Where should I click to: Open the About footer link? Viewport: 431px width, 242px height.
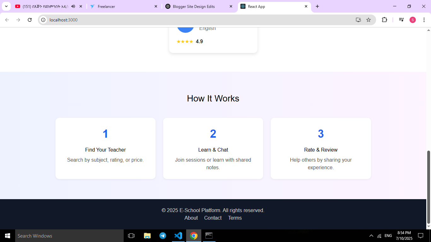(x=191, y=218)
